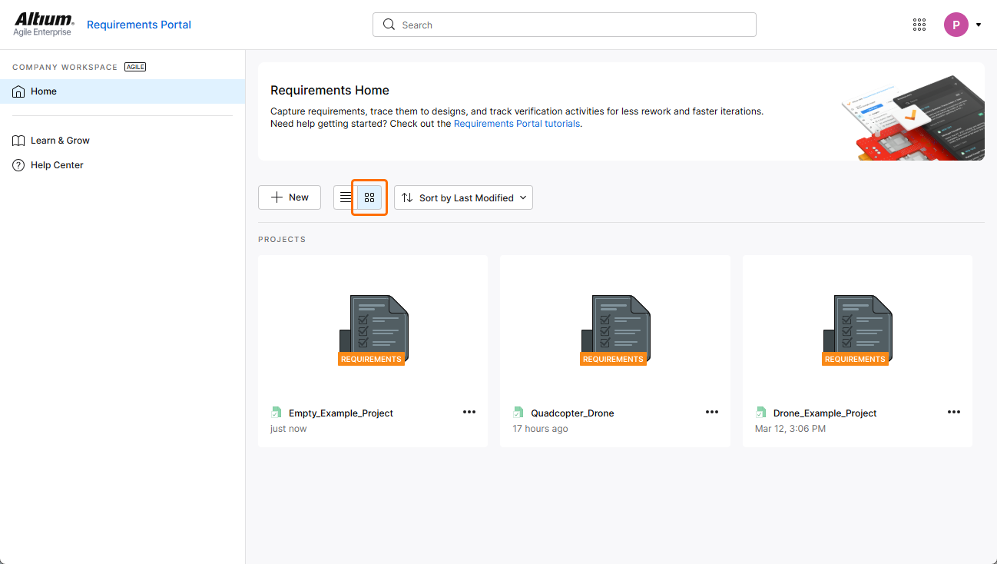Expand the user account dropdown arrow
The height and width of the screenshot is (564, 997).
979,25
